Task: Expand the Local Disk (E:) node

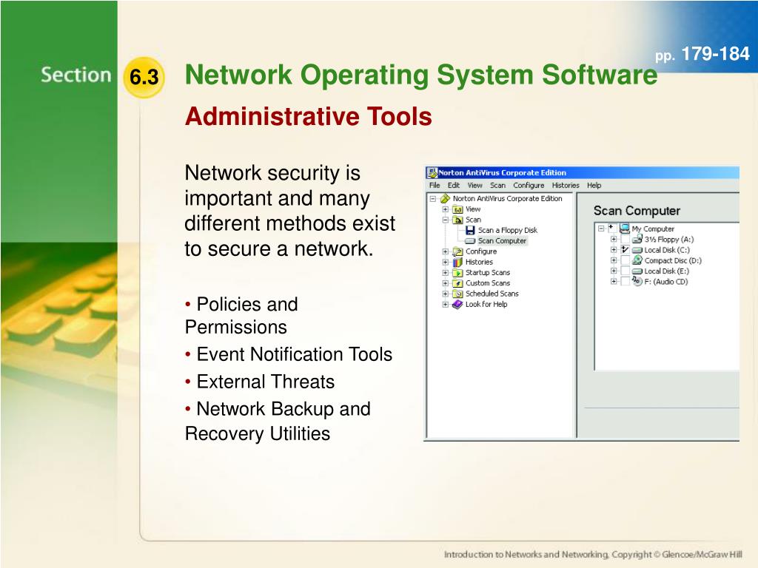Action: (614, 271)
